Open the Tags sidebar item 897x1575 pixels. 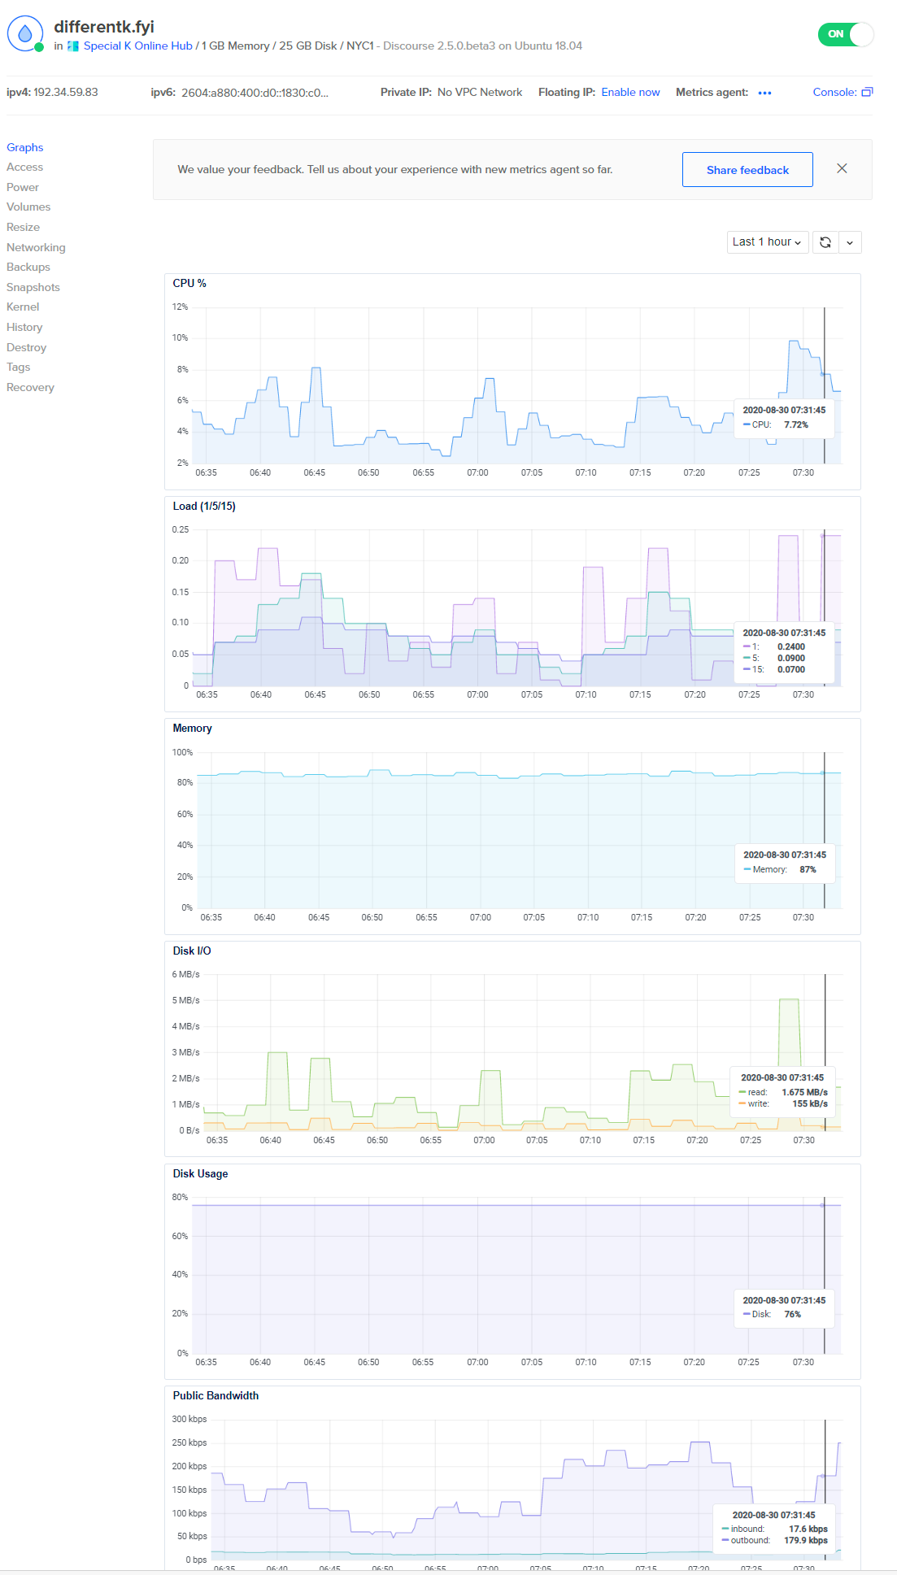[19, 368]
